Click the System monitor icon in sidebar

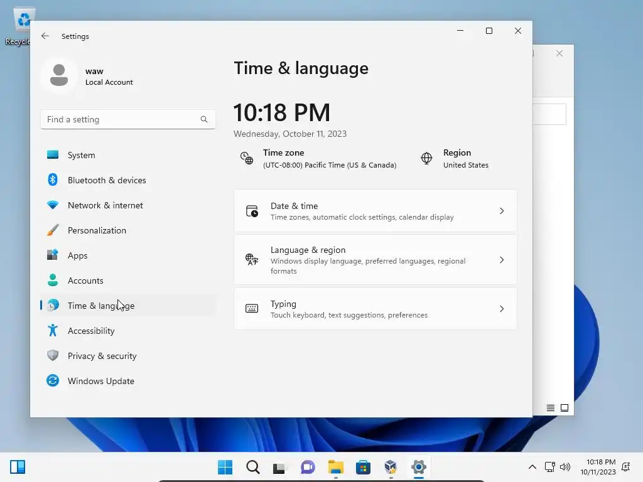click(53, 155)
